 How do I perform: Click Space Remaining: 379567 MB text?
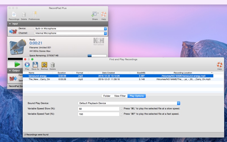coord(44,55)
